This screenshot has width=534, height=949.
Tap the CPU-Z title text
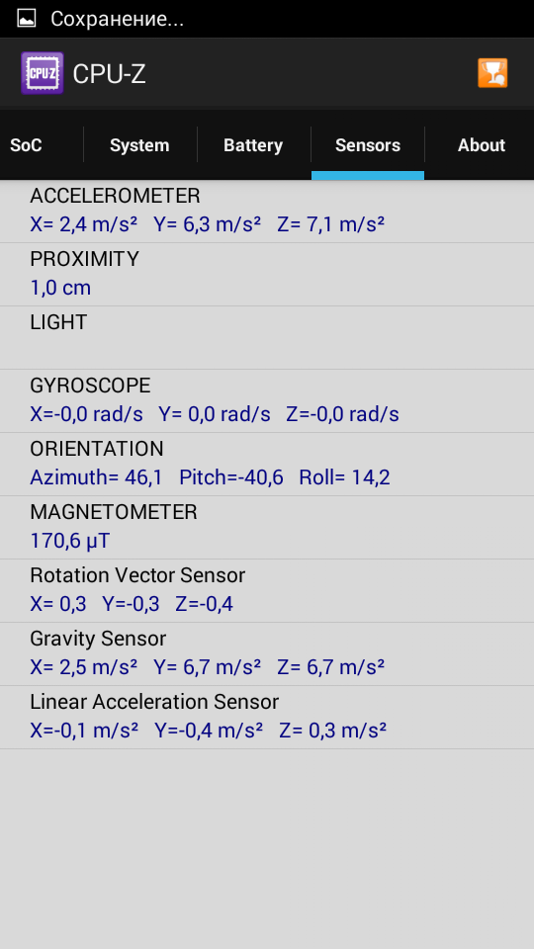(x=109, y=74)
